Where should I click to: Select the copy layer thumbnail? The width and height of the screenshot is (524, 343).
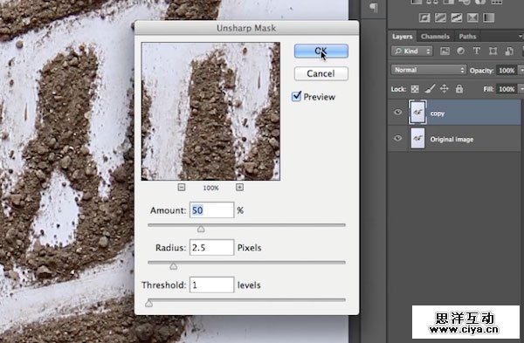pos(417,113)
